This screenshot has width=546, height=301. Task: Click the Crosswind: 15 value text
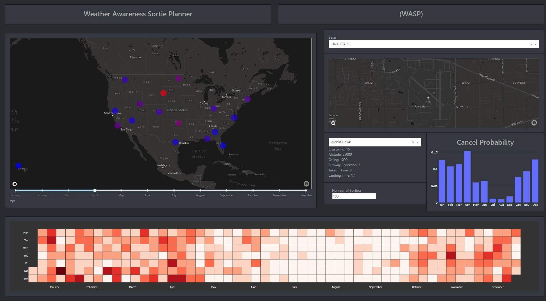tap(339, 149)
